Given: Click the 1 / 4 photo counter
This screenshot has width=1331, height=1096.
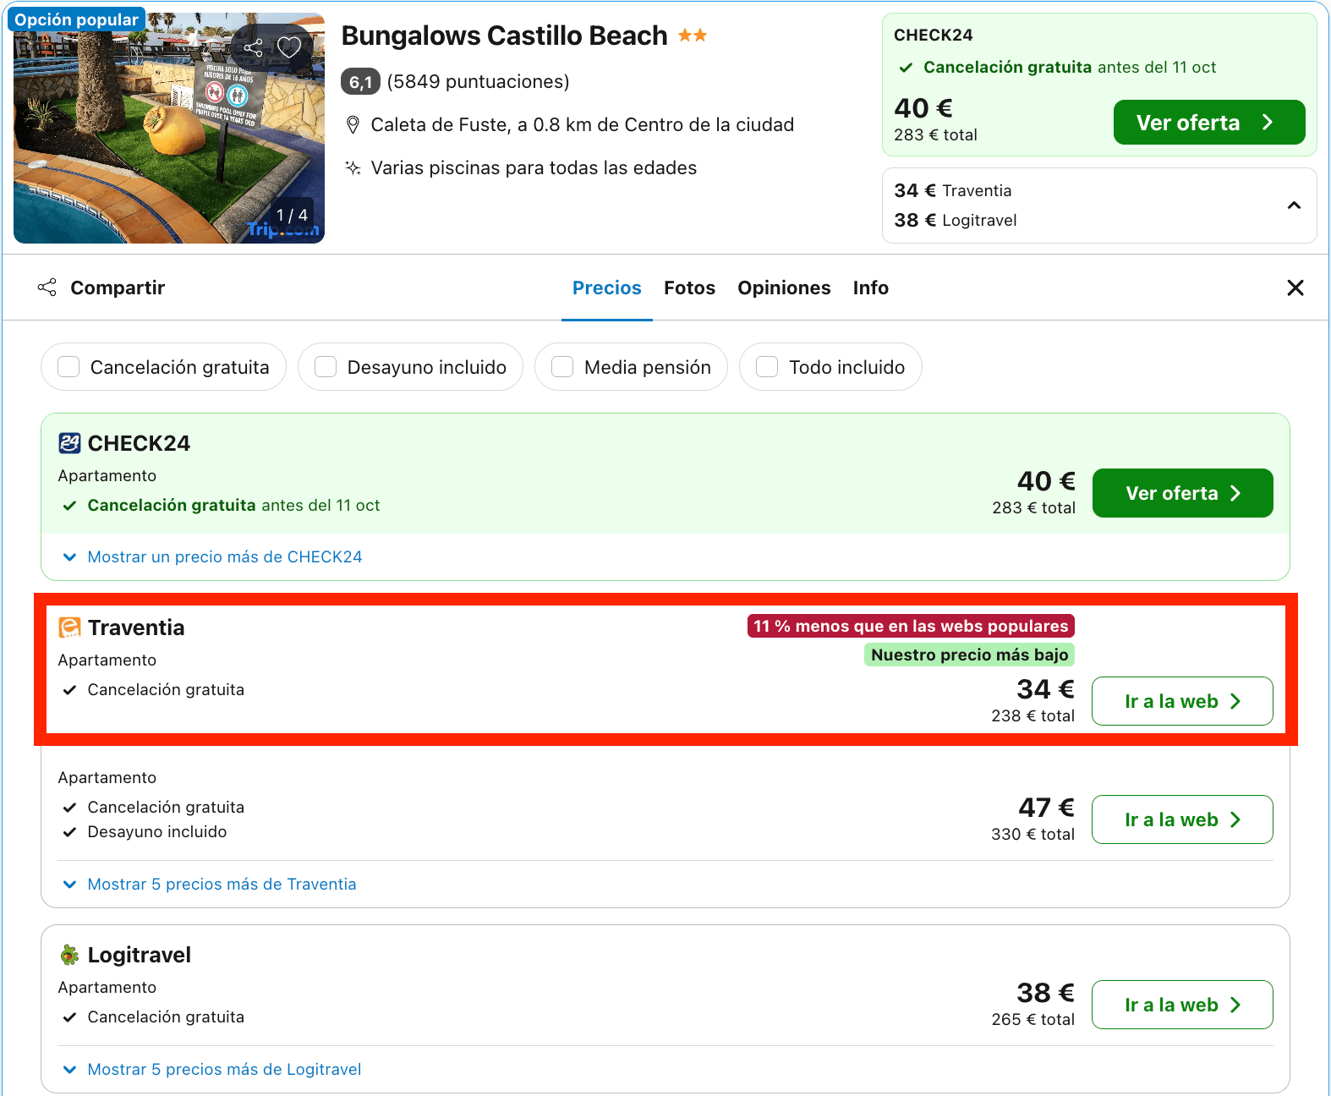Looking at the screenshot, I should [x=292, y=215].
